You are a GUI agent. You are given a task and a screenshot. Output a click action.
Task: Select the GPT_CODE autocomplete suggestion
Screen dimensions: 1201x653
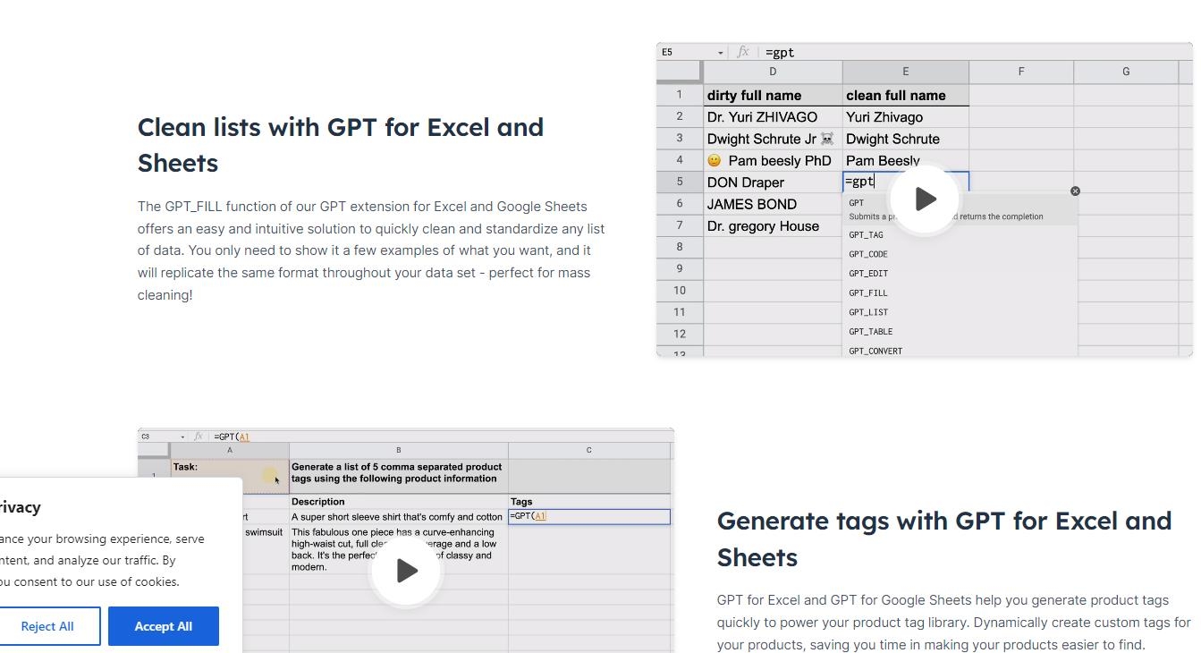pos(960,254)
